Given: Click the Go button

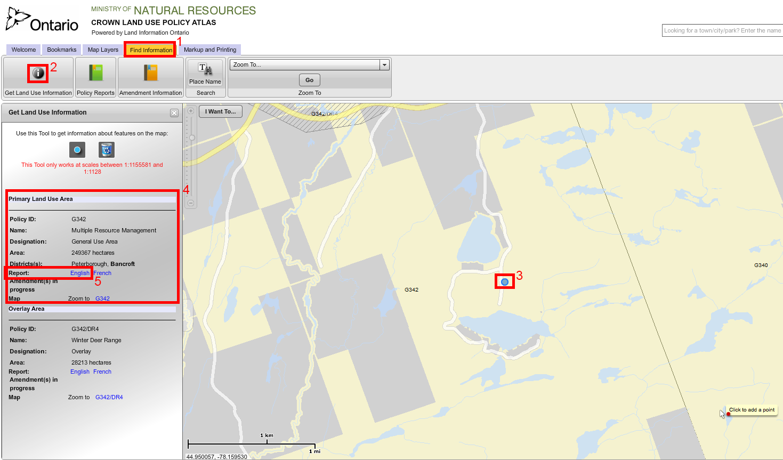Looking at the screenshot, I should click(309, 80).
